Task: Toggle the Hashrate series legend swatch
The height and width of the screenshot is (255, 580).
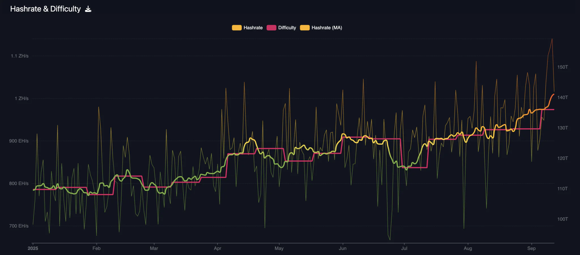Action: click(236, 28)
